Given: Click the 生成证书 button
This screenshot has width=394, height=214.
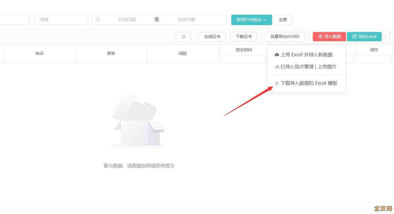Looking at the screenshot, I should point(212,37).
